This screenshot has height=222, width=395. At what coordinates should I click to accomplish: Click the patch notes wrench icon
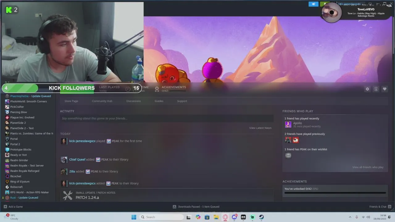[x=68, y=195]
